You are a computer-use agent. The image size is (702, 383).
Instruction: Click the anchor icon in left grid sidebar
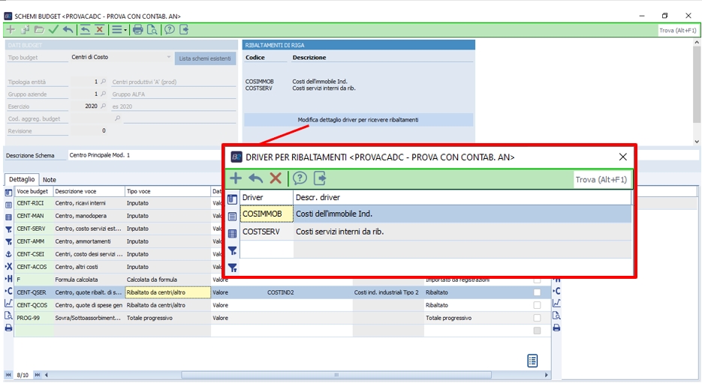[8, 254]
